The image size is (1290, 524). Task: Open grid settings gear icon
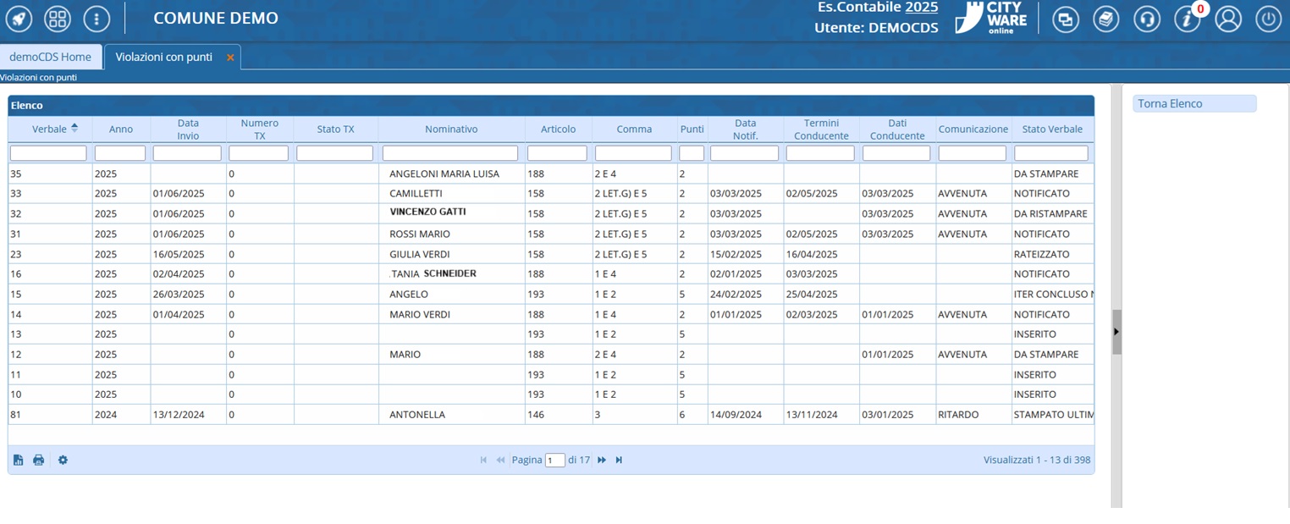pos(63,460)
